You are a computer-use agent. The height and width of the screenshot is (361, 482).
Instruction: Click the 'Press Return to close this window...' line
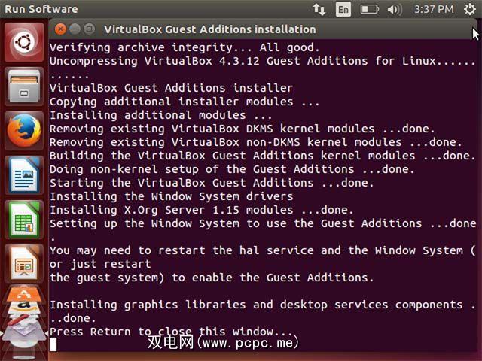point(171,332)
